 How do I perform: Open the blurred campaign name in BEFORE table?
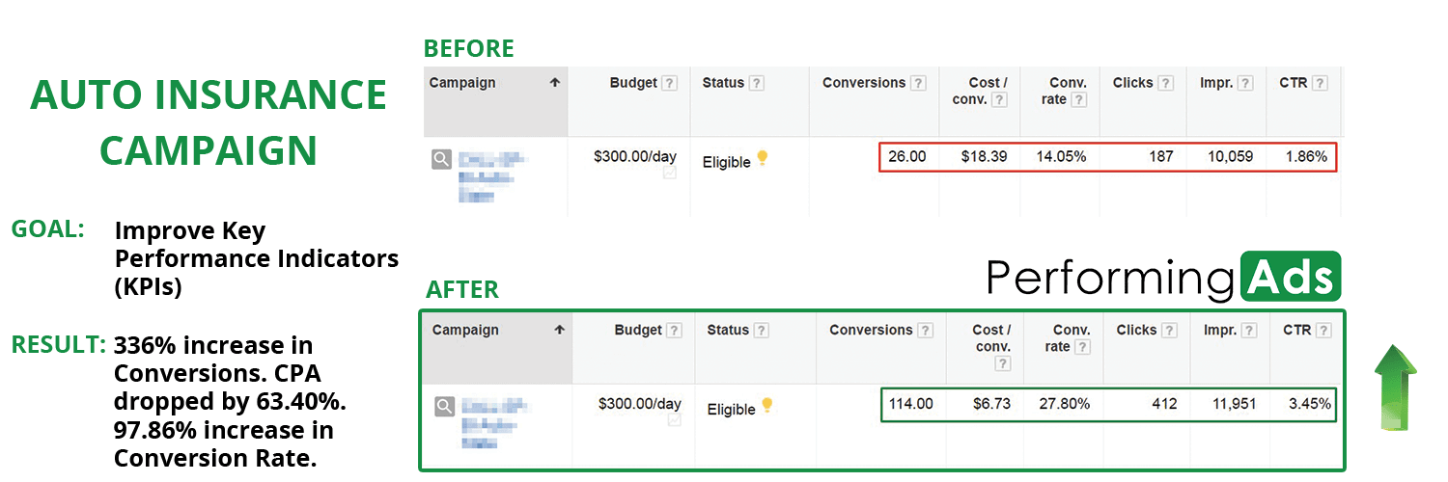[x=492, y=176]
